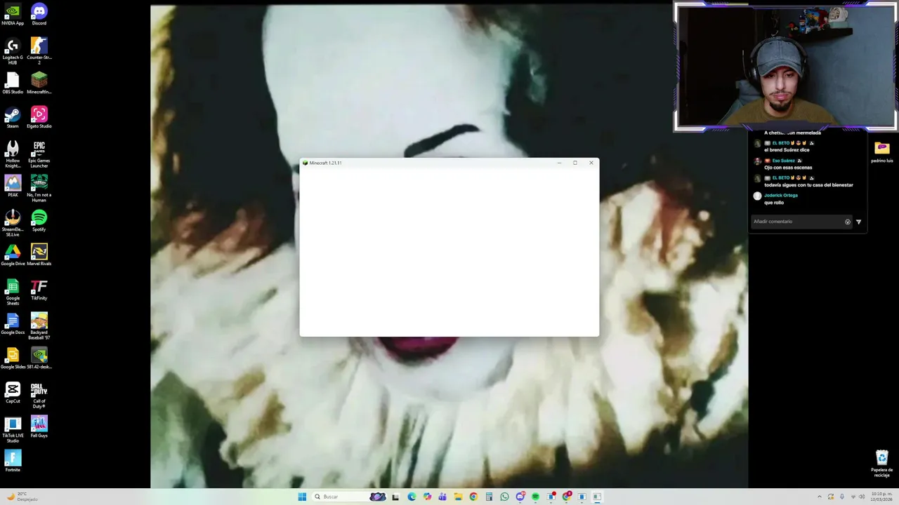This screenshot has width=899, height=505.
Task: Click the 'el brend Suárez dice' message
Action: coord(787,150)
